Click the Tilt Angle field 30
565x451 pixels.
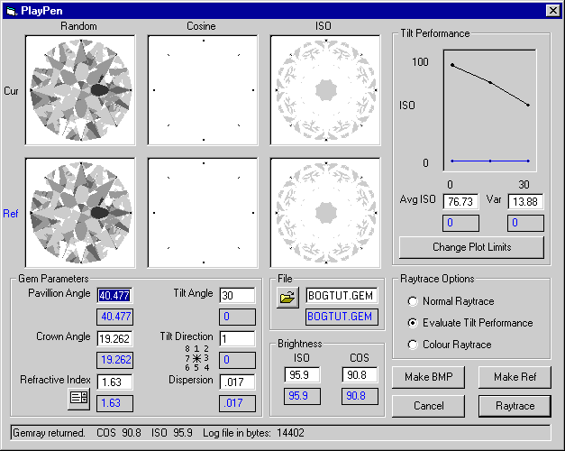(x=238, y=296)
